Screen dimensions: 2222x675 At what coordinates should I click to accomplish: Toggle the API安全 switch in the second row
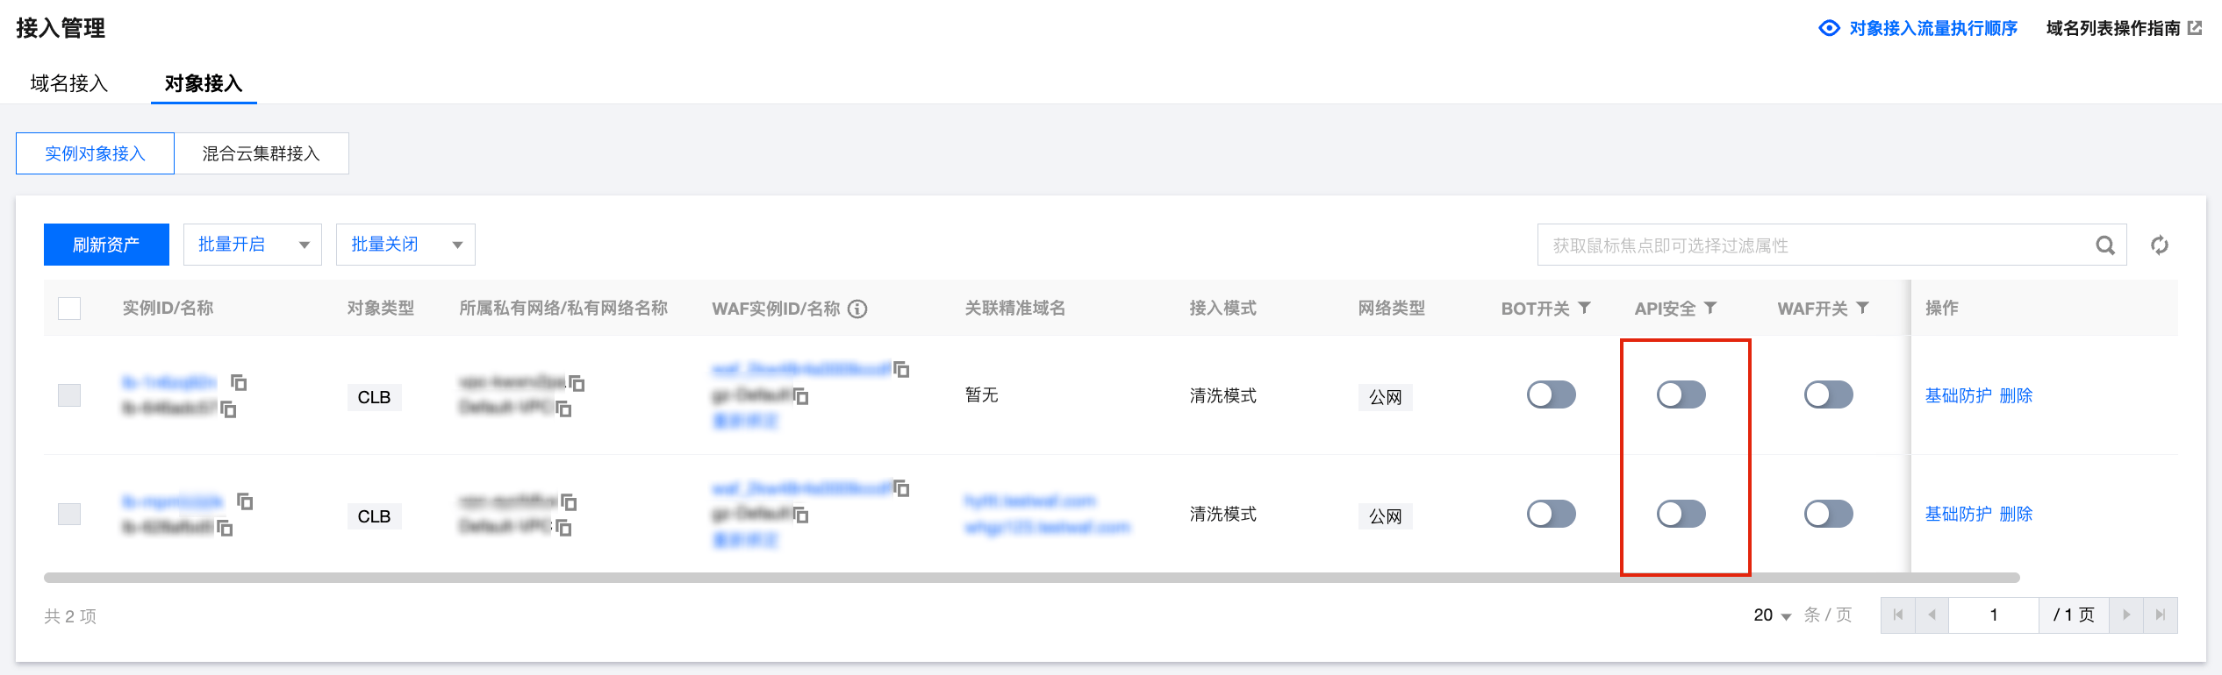1681,514
